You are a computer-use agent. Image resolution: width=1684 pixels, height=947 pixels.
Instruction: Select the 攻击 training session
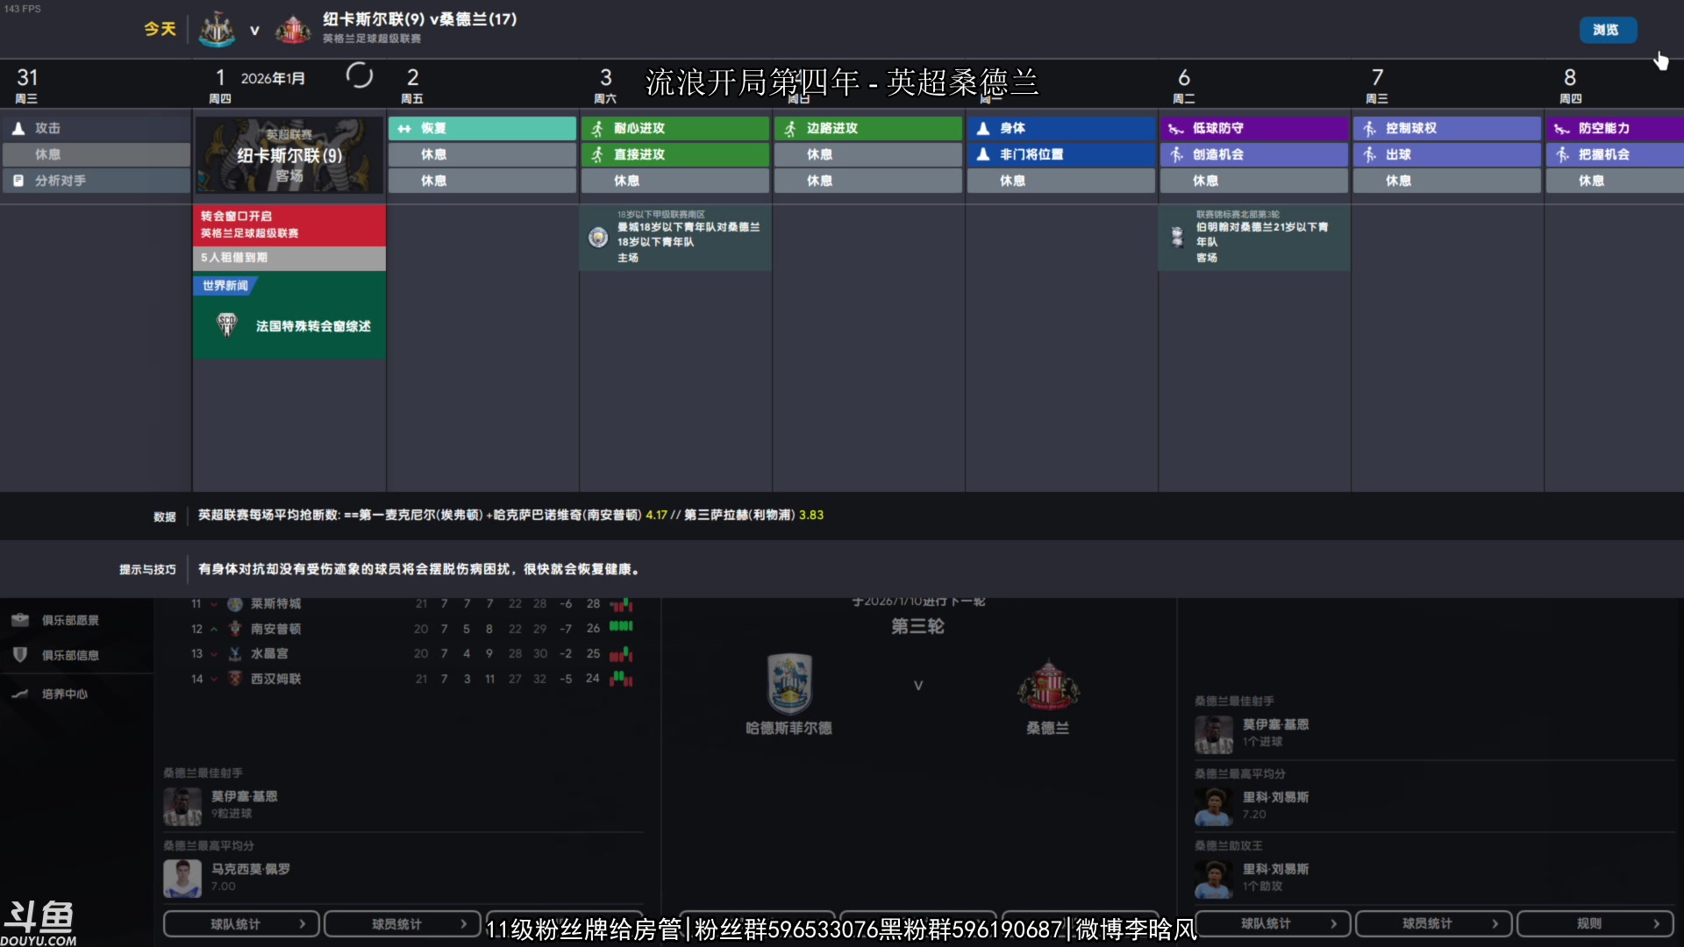[96, 128]
